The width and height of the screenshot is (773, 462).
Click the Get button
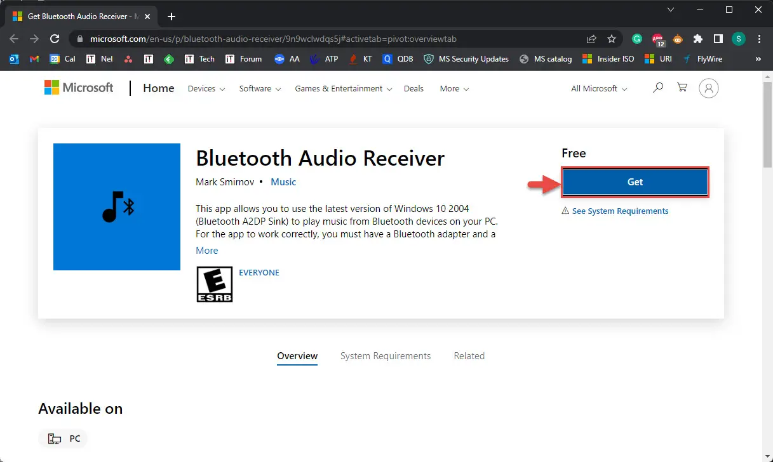[x=635, y=182]
